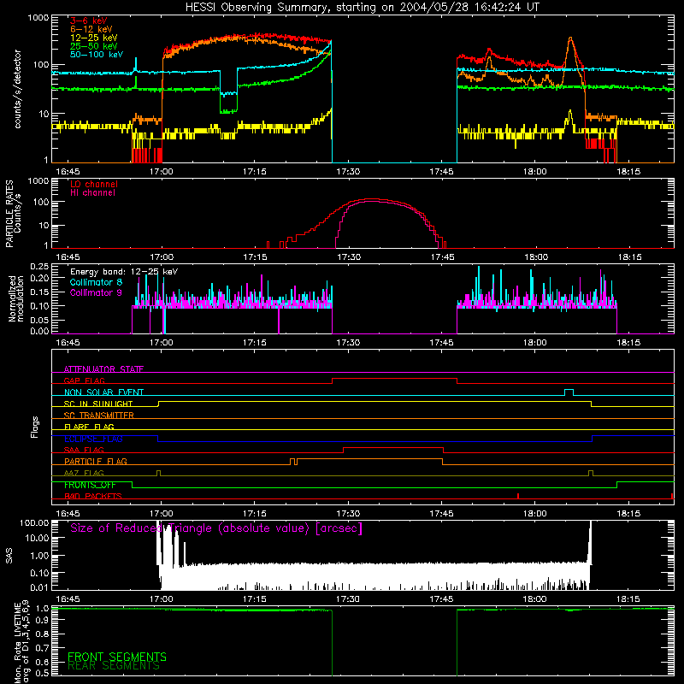Click the HESSI Observing Summary title
The width and height of the screenshot is (684, 684).
363,7
